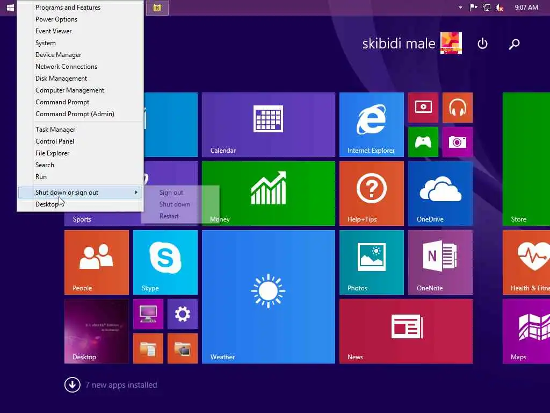Click the taskbar app button

(x=157, y=8)
